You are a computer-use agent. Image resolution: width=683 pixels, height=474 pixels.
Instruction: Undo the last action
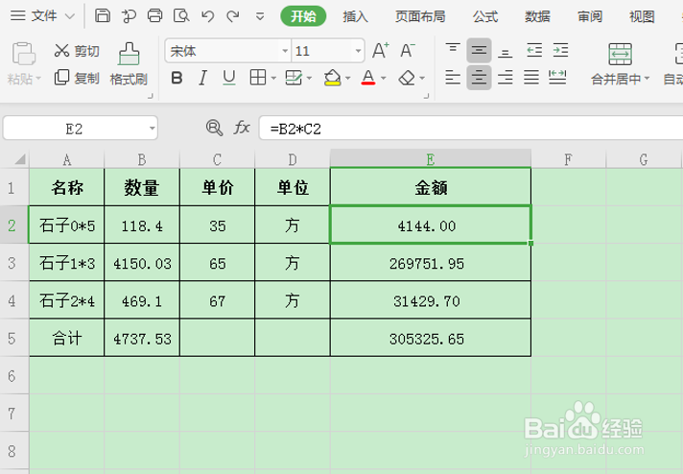207,16
